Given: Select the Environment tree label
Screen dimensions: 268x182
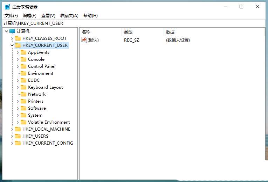Looking at the screenshot, I should click(41, 73).
